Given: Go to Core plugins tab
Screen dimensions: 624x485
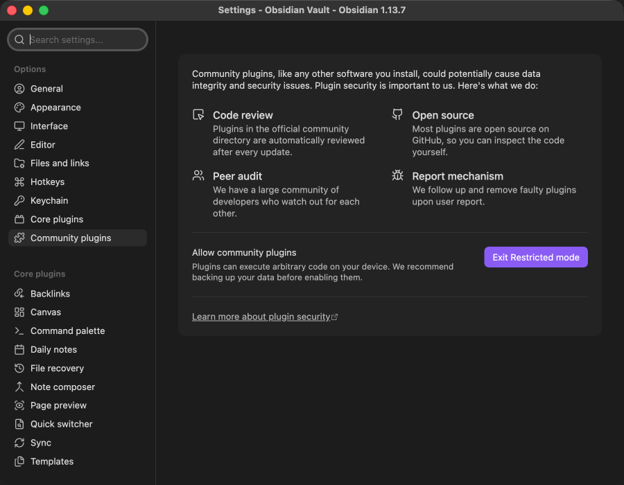Looking at the screenshot, I should tap(78, 220).
